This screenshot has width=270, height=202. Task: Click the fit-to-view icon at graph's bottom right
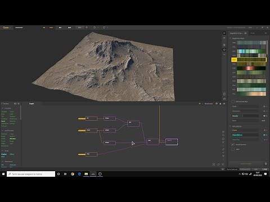coord(214,164)
